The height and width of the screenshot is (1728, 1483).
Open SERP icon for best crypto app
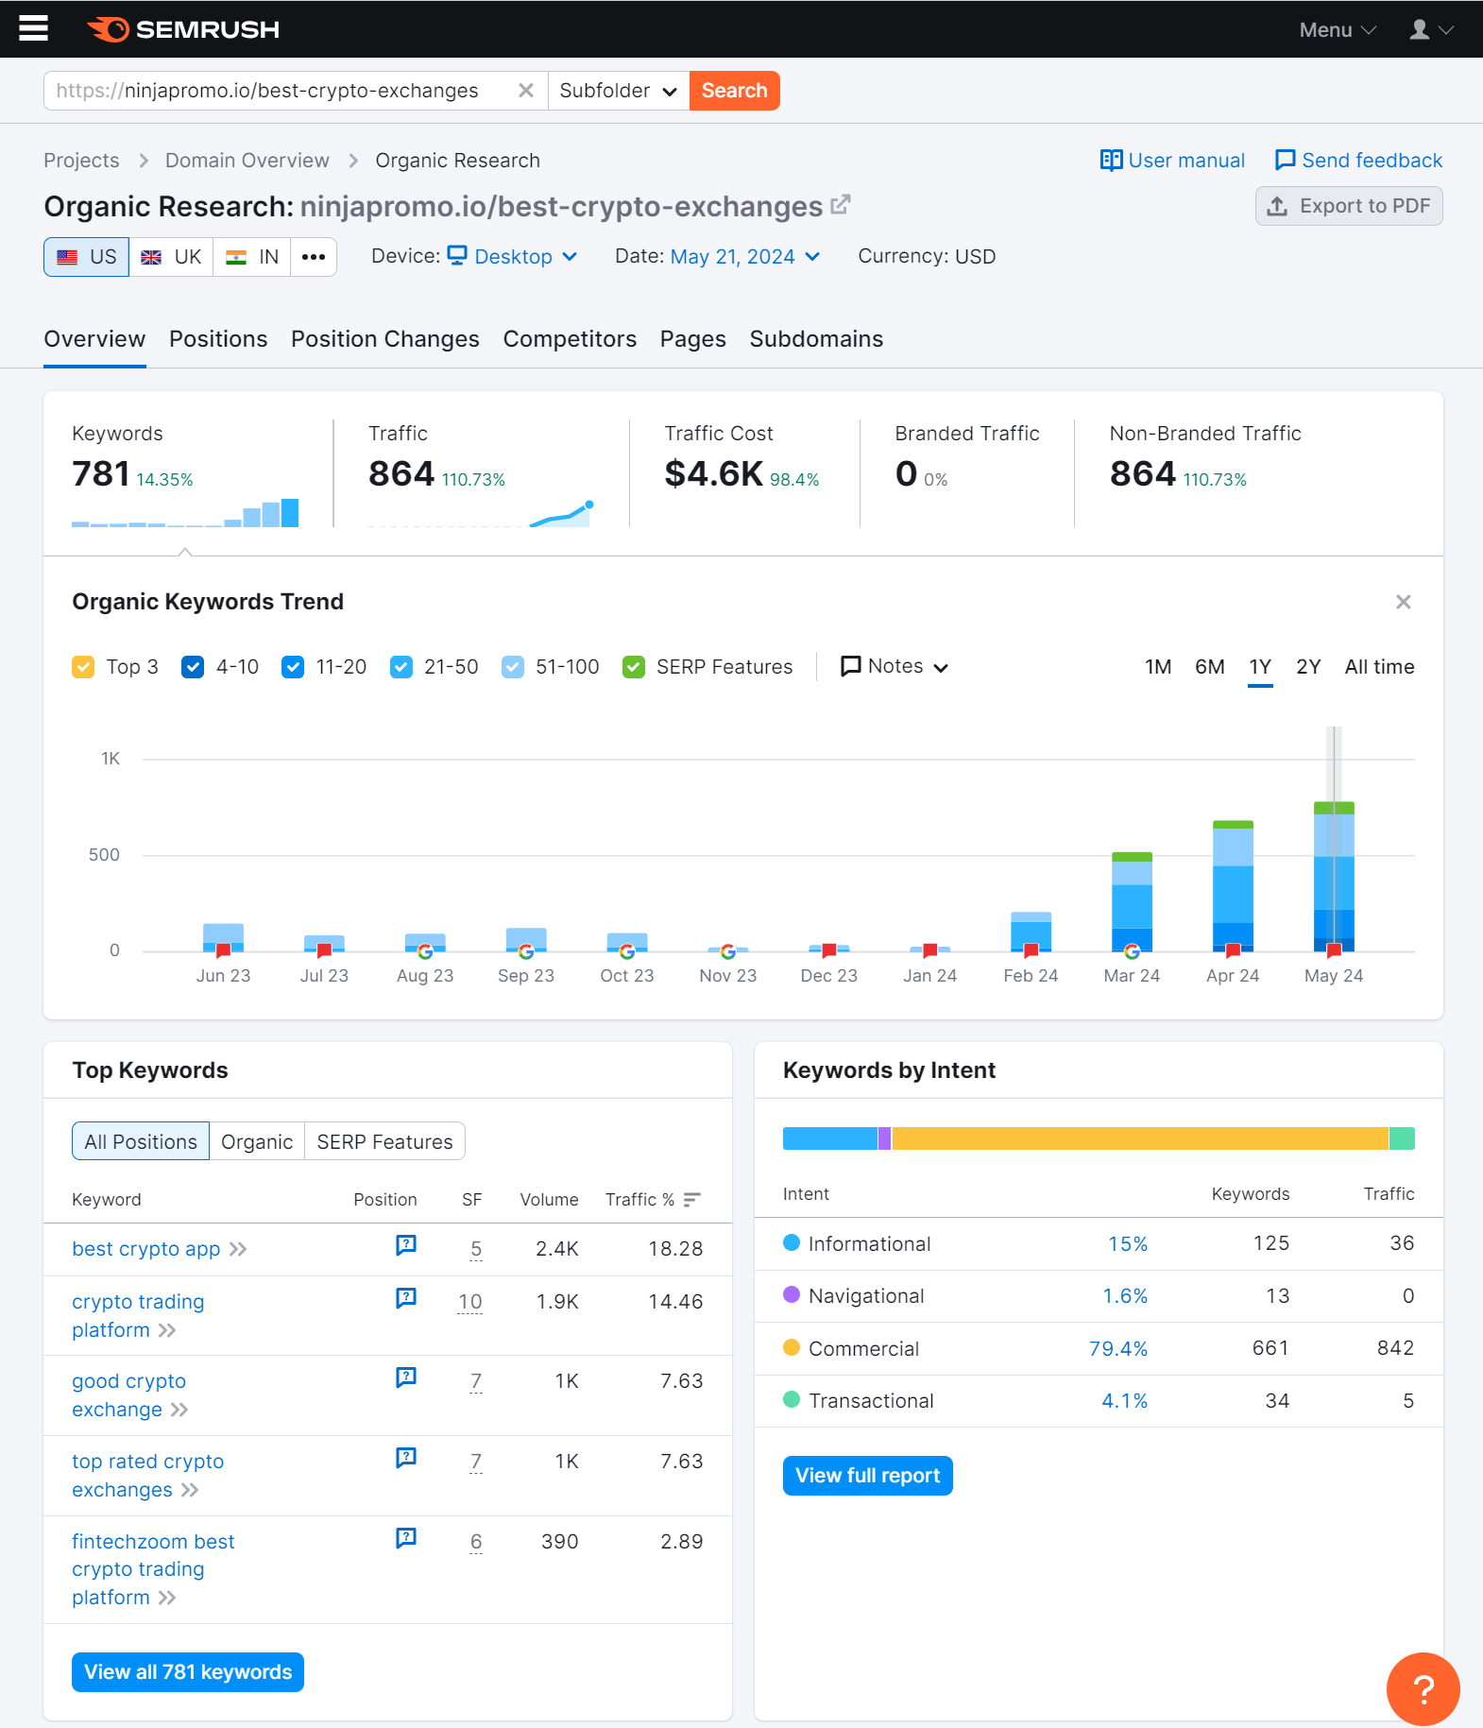click(406, 1245)
